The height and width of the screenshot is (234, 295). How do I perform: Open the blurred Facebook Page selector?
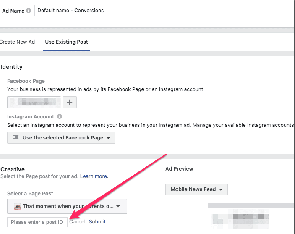click(x=34, y=102)
